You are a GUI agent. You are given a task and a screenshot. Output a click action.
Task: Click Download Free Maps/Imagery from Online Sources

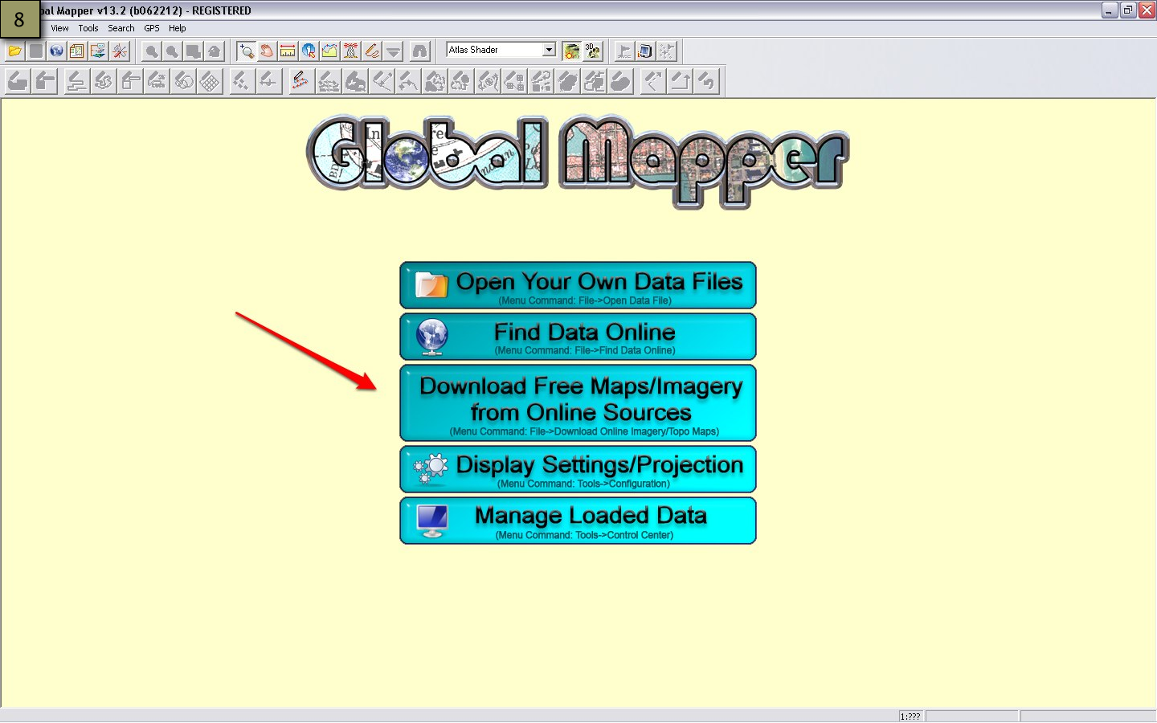click(578, 402)
